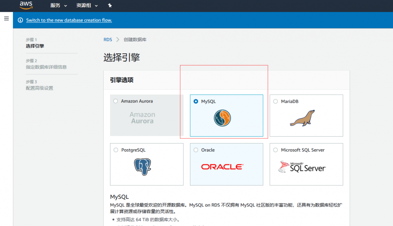Click the MariaDB card label text
The image size is (393, 226).
coord(289,101)
